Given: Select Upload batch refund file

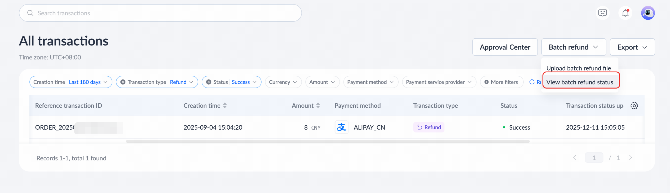Looking at the screenshot, I should (579, 68).
